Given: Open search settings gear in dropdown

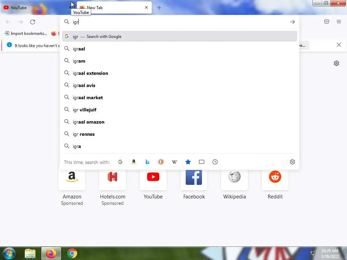Looking at the screenshot, I should 292,162.
